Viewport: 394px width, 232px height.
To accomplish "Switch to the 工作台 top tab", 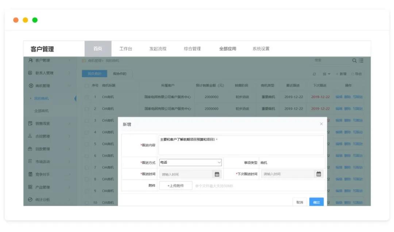I will [x=125, y=49].
